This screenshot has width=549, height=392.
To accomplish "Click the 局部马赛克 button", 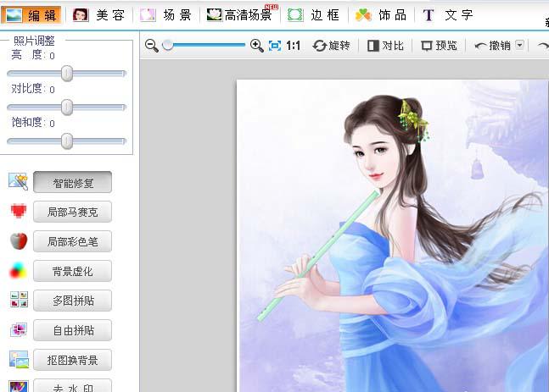I will tap(72, 212).
